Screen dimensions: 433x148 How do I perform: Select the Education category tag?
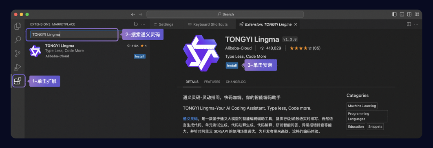(356, 126)
